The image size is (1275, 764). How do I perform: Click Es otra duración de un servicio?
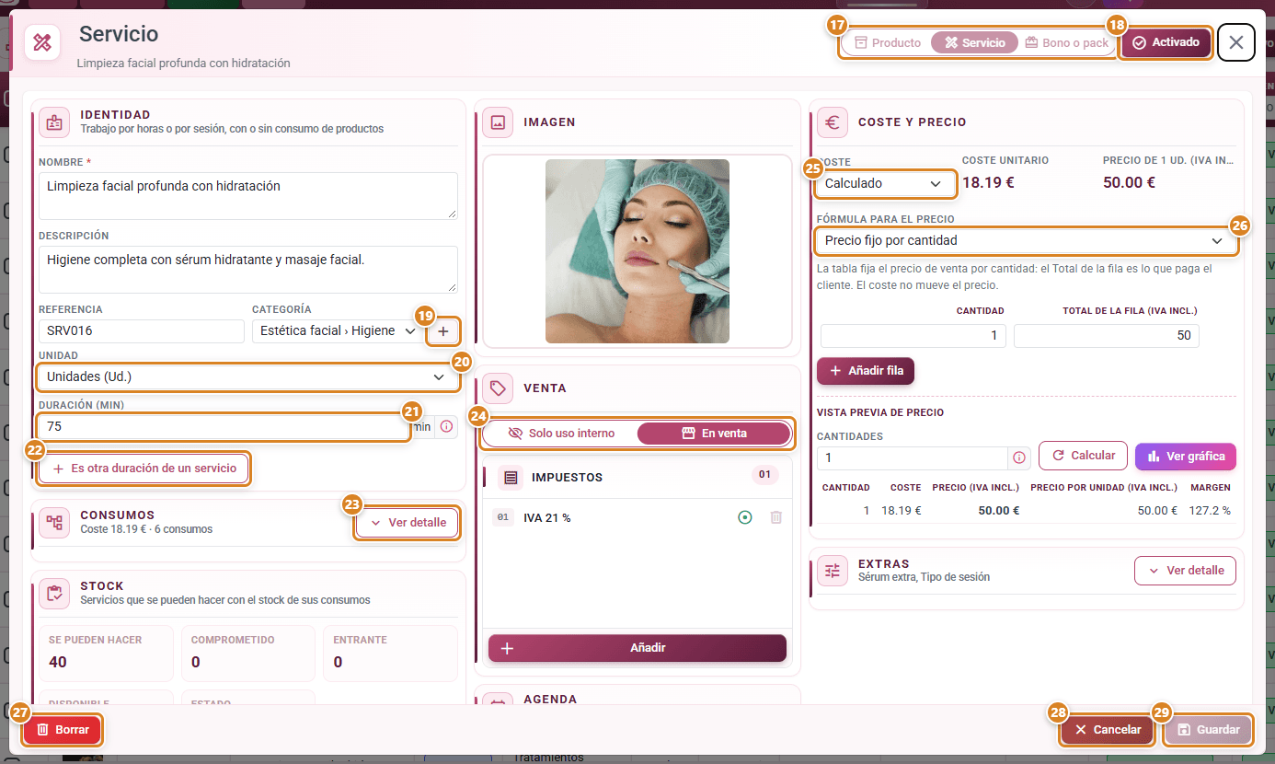[144, 469]
